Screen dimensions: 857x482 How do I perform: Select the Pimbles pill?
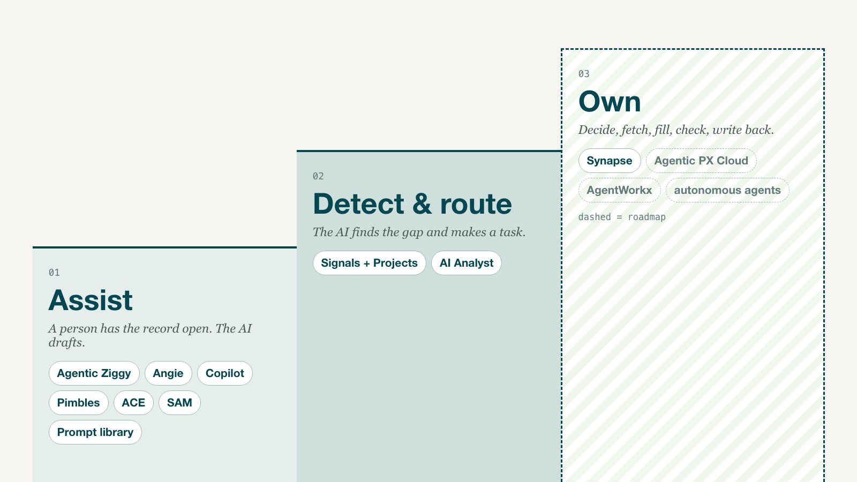(79, 403)
